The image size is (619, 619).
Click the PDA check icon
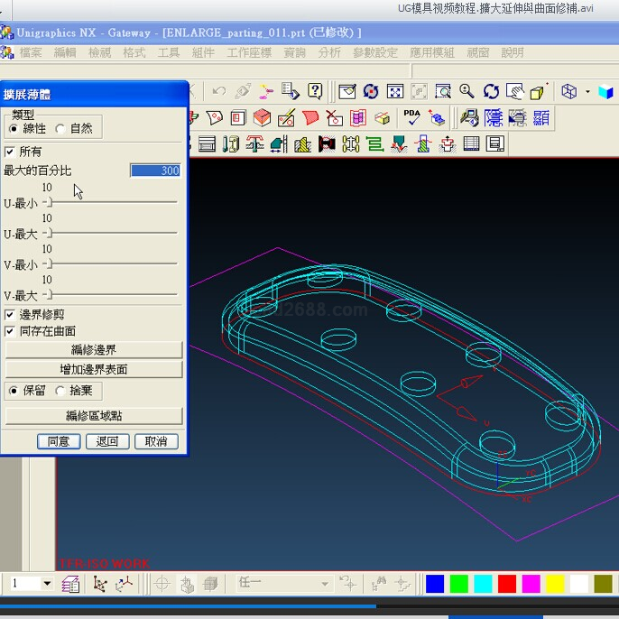coord(412,117)
